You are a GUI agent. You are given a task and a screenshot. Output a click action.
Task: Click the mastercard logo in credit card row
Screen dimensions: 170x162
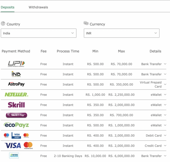click(28, 146)
